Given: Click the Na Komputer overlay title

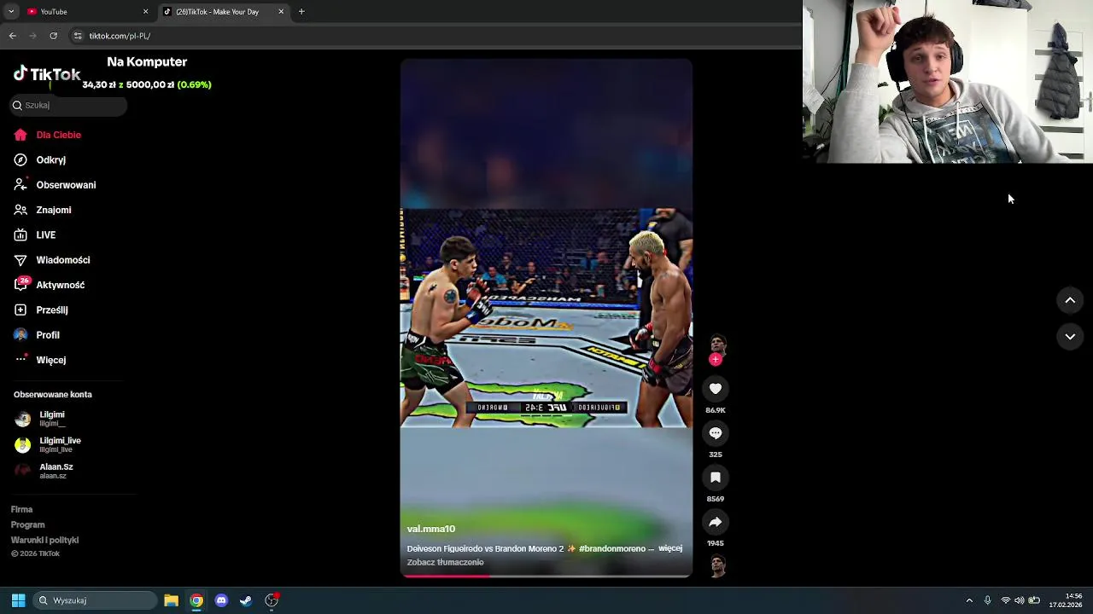Looking at the screenshot, I should coord(147,61).
